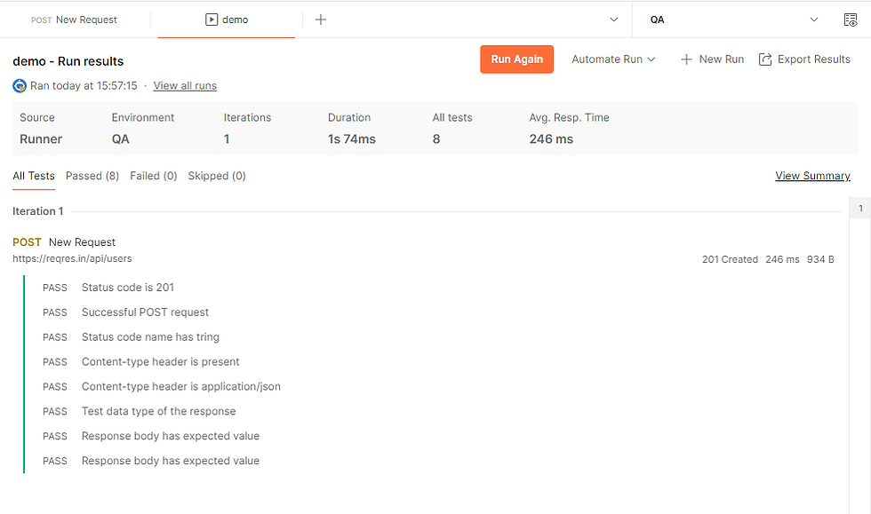Expand the tabs overflow chevron
871x514 pixels.
click(614, 20)
